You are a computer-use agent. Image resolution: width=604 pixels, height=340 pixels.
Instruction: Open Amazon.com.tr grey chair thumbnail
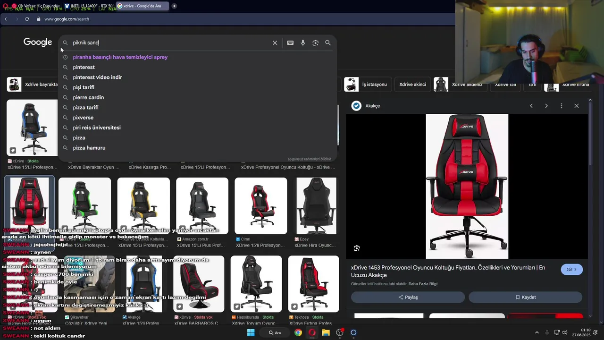(x=202, y=206)
